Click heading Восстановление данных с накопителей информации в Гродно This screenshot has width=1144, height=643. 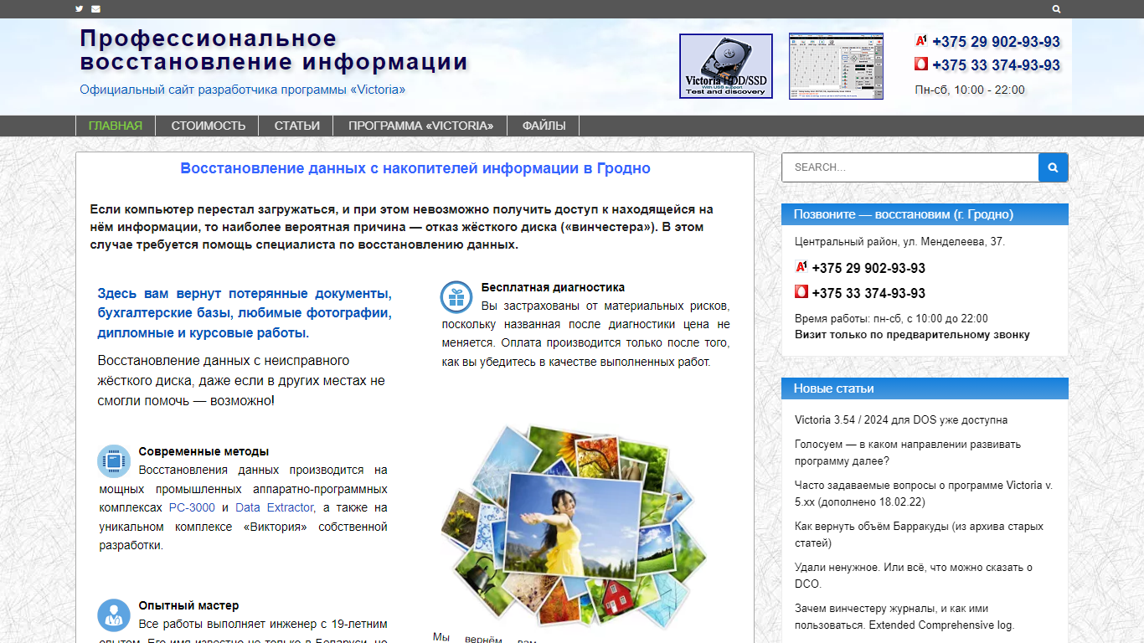click(x=415, y=168)
